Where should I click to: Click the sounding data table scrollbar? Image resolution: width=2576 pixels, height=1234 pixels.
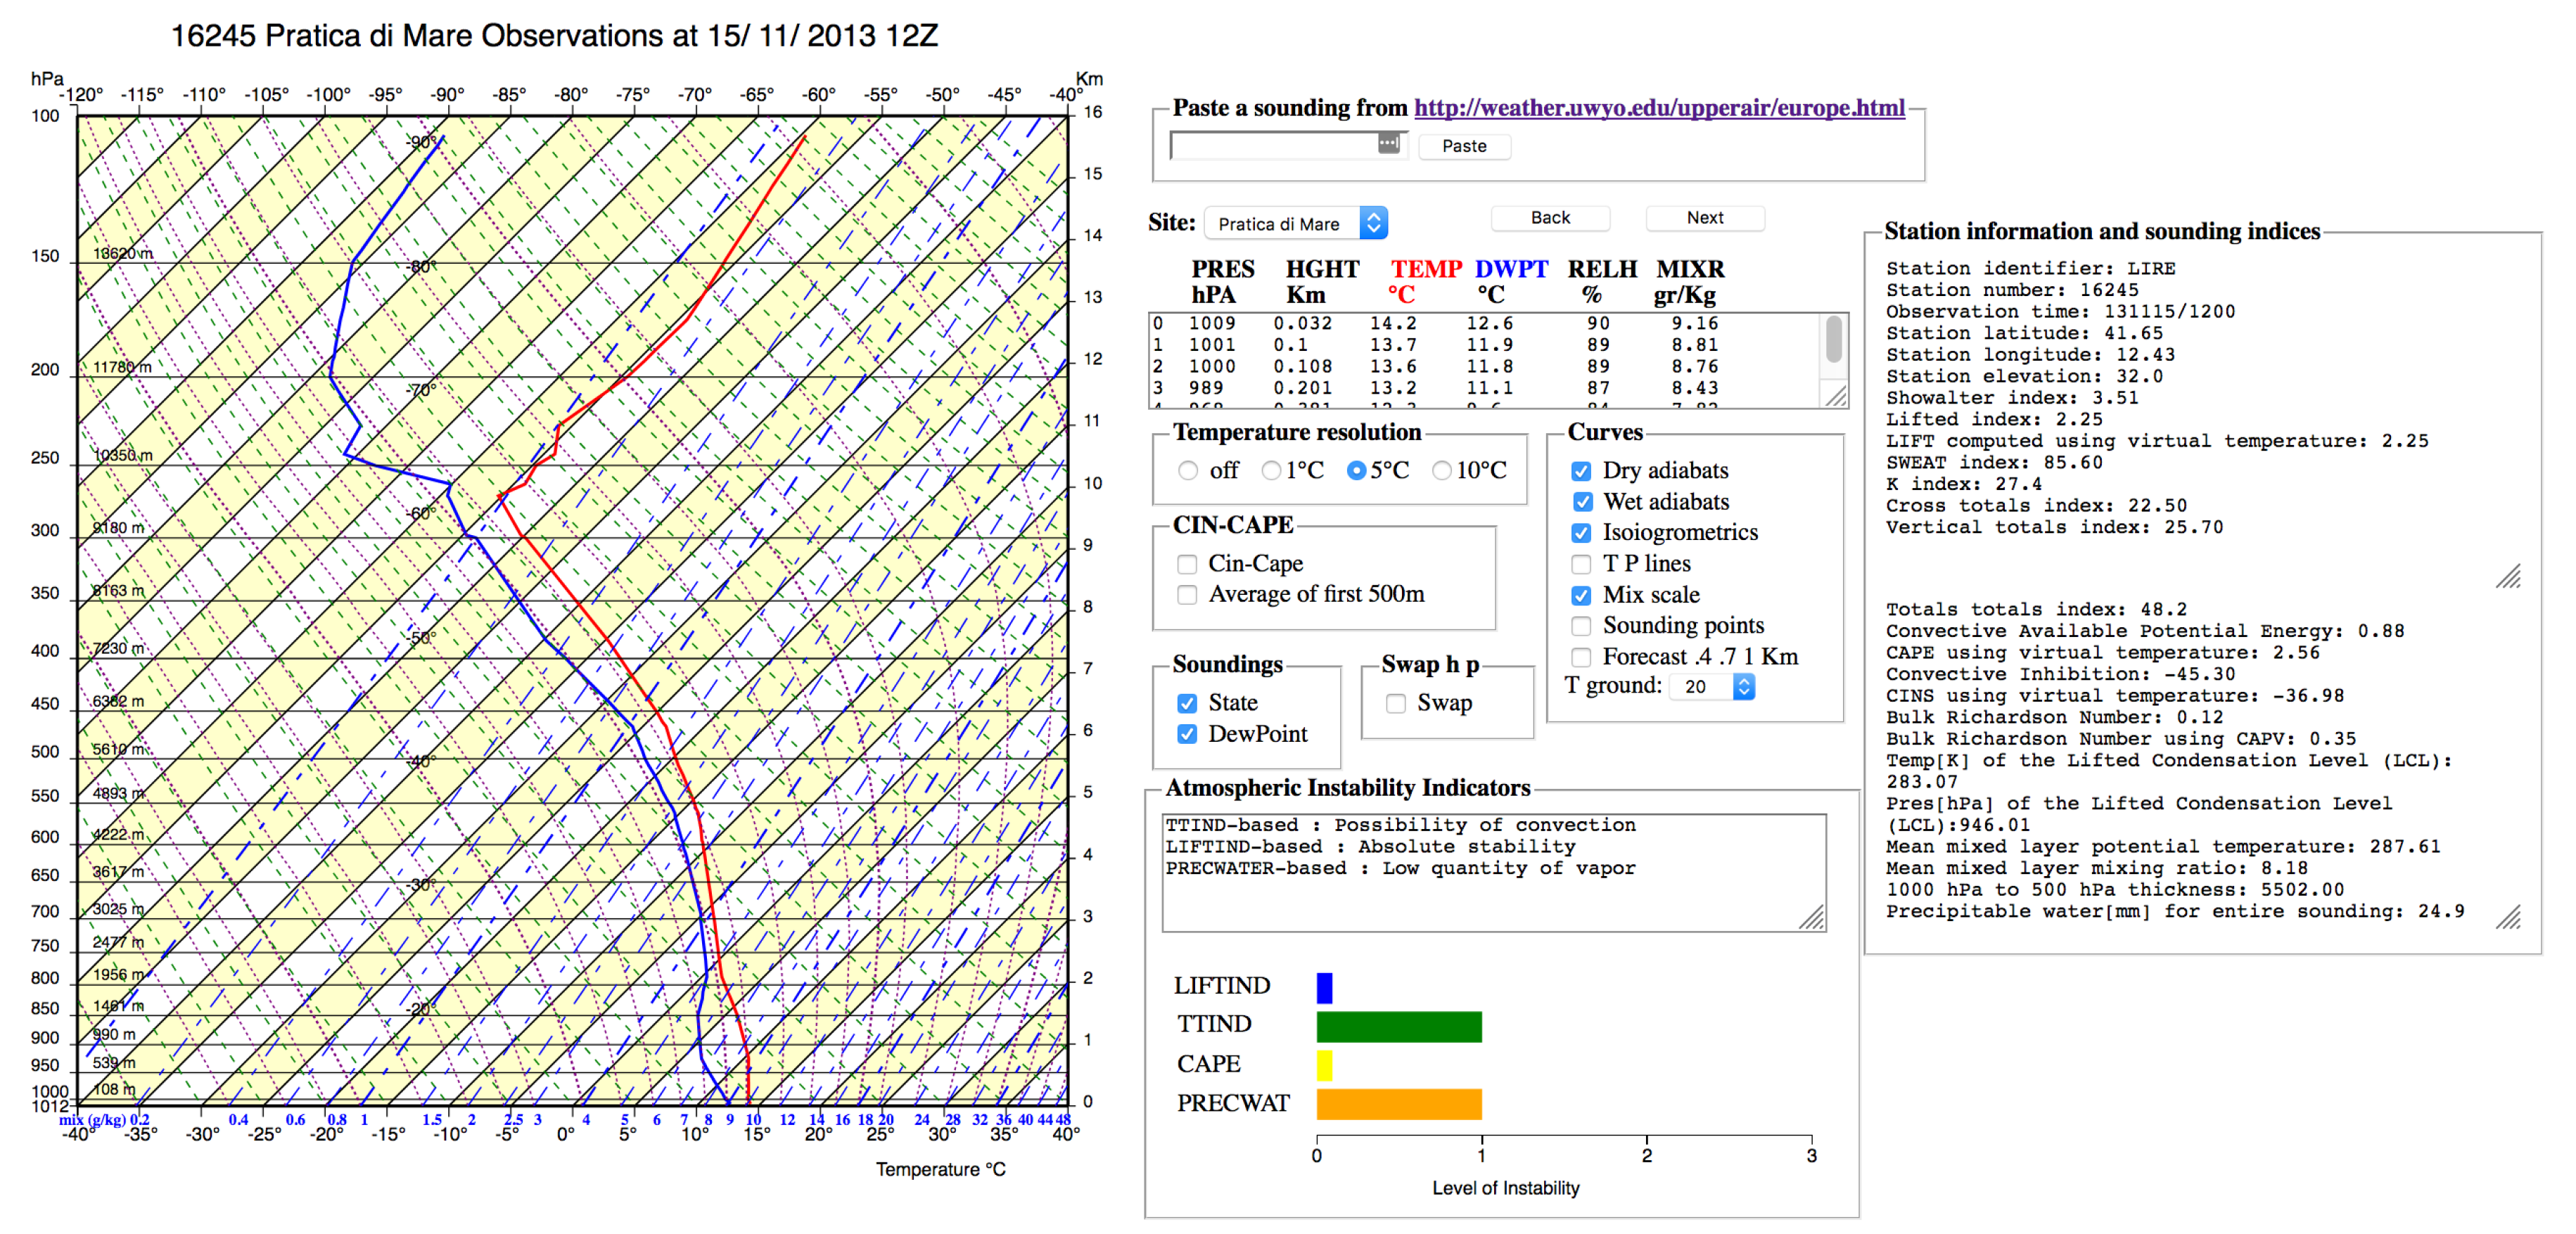[x=1833, y=340]
